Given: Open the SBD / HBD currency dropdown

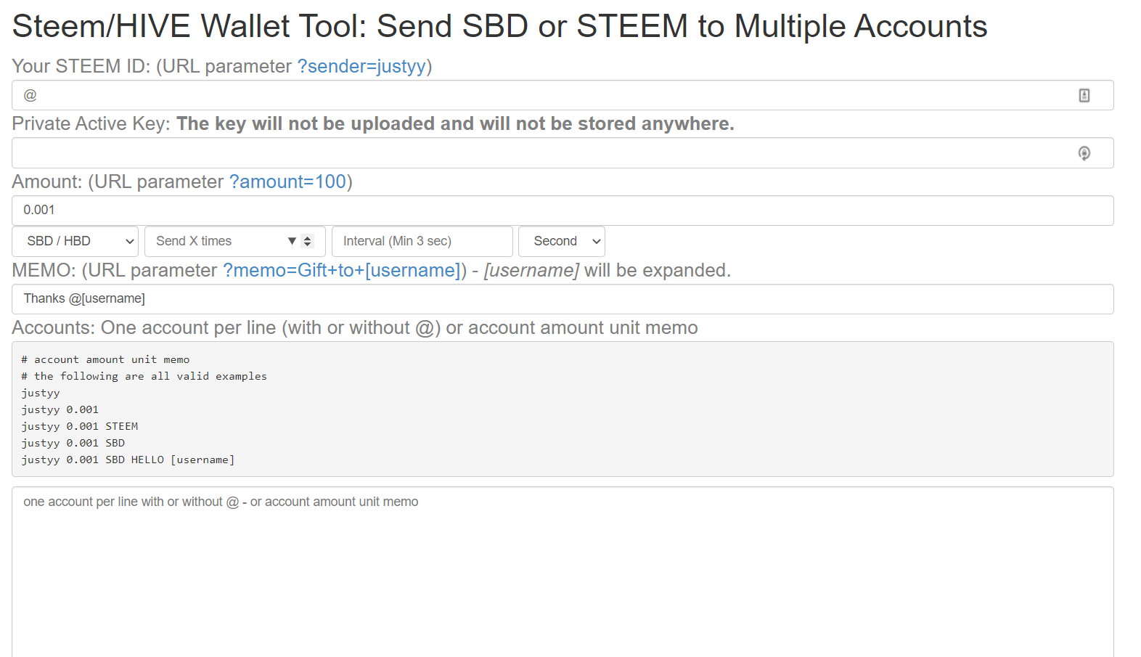Looking at the screenshot, I should pos(75,241).
